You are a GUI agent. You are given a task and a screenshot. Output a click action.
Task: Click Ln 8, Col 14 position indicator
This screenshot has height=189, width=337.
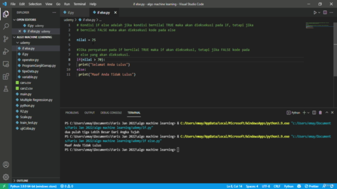(x=234, y=186)
